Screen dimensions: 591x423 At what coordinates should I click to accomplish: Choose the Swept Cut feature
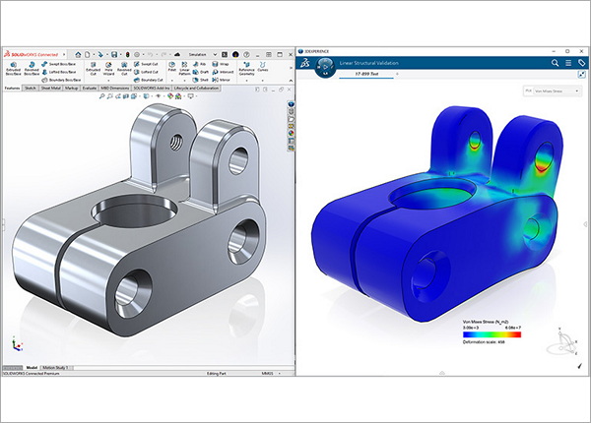point(146,64)
